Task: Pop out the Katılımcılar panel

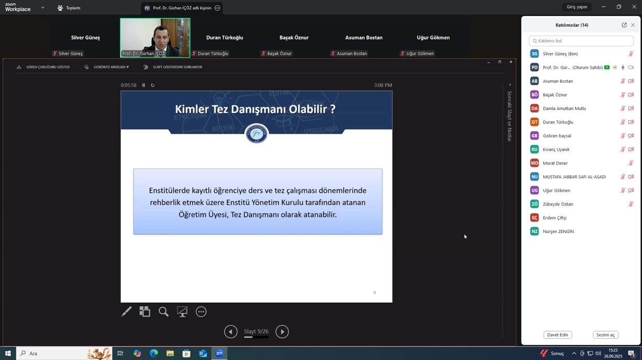Action: [624, 25]
